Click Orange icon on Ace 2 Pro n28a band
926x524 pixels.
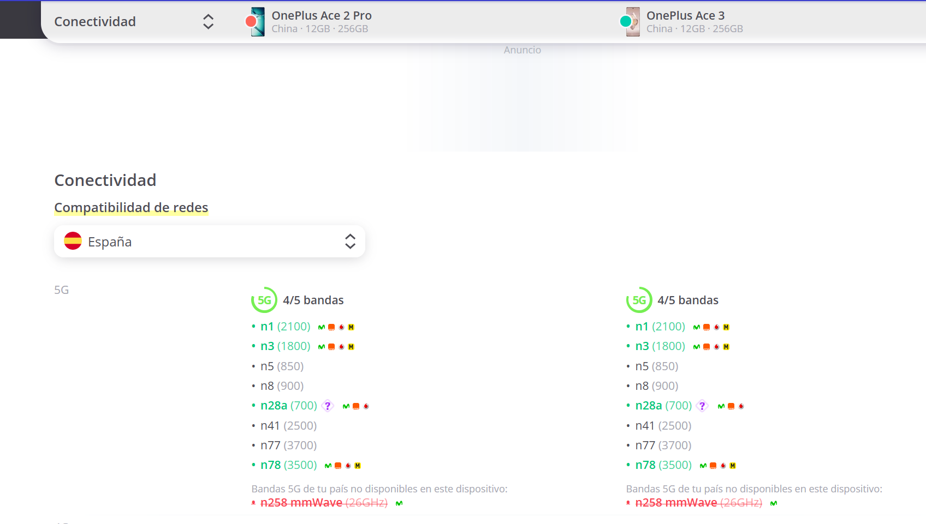[356, 406]
